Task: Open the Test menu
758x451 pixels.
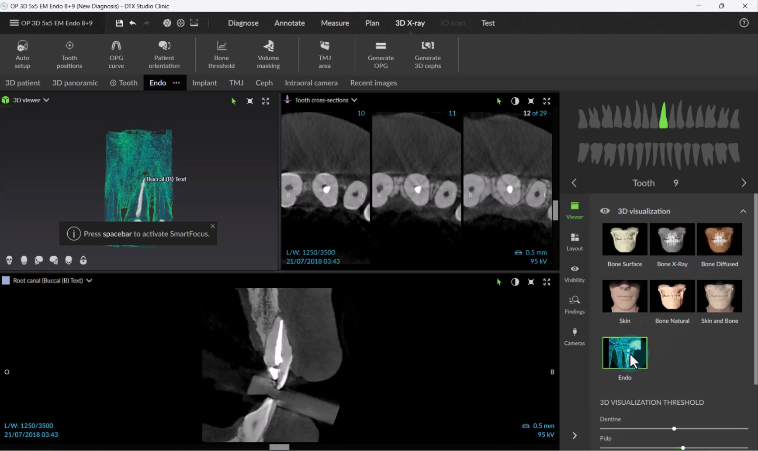Action: pos(488,23)
